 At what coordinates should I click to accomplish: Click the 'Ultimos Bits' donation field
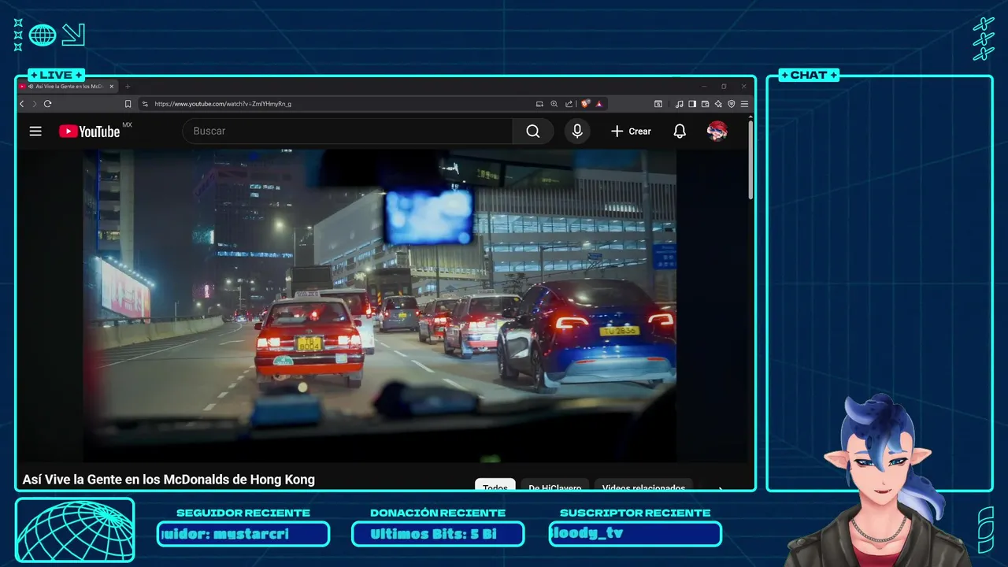point(438,534)
